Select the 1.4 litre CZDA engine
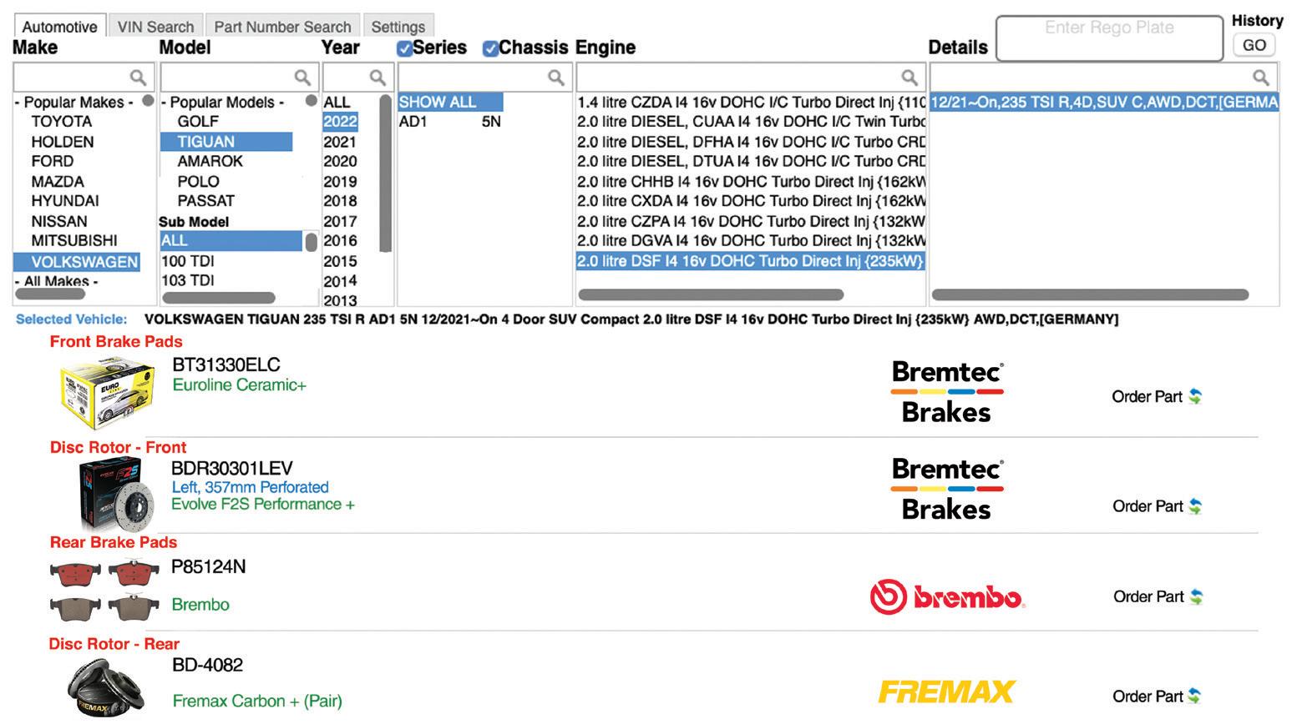This screenshot has width=1292, height=724. [751, 103]
